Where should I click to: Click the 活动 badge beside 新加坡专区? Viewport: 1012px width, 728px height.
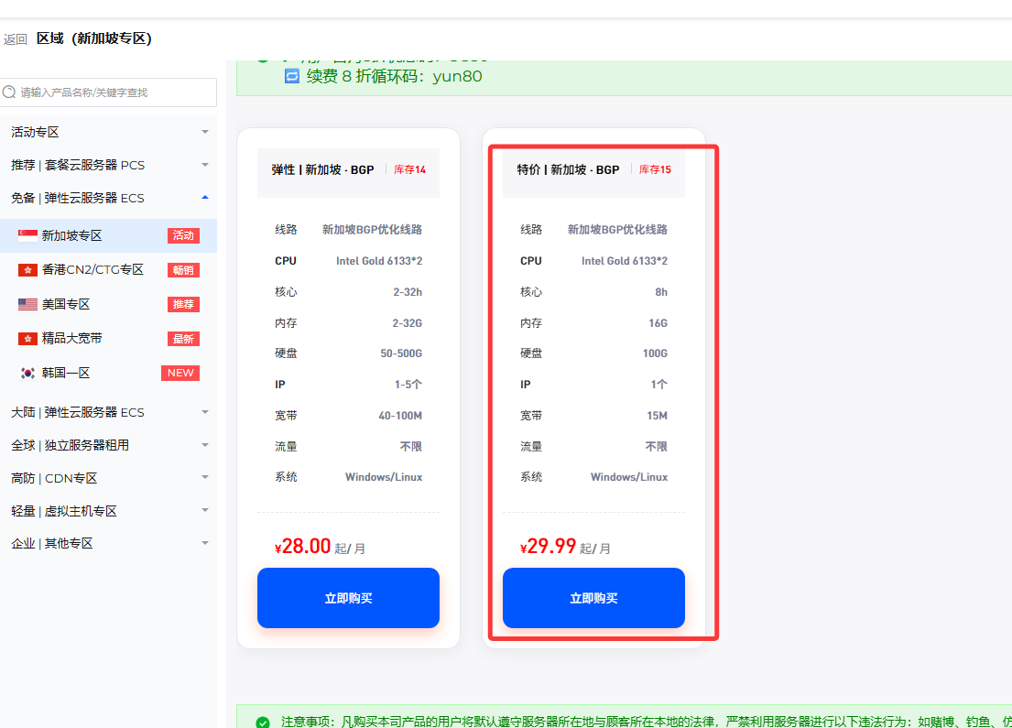(x=183, y=235)
